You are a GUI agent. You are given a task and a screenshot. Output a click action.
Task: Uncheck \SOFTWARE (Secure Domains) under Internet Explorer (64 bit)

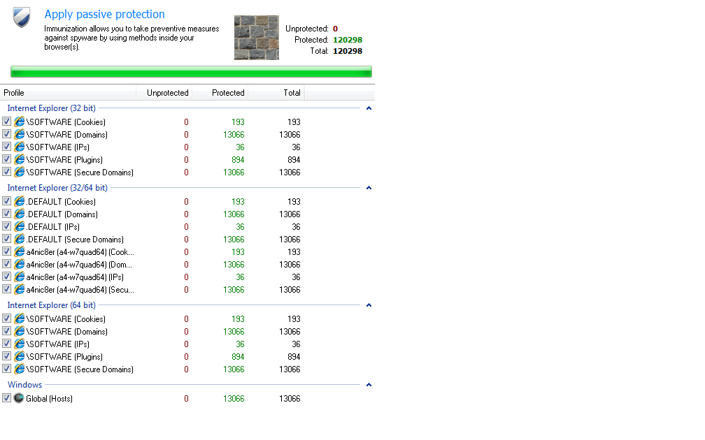[x=7, y=369]
